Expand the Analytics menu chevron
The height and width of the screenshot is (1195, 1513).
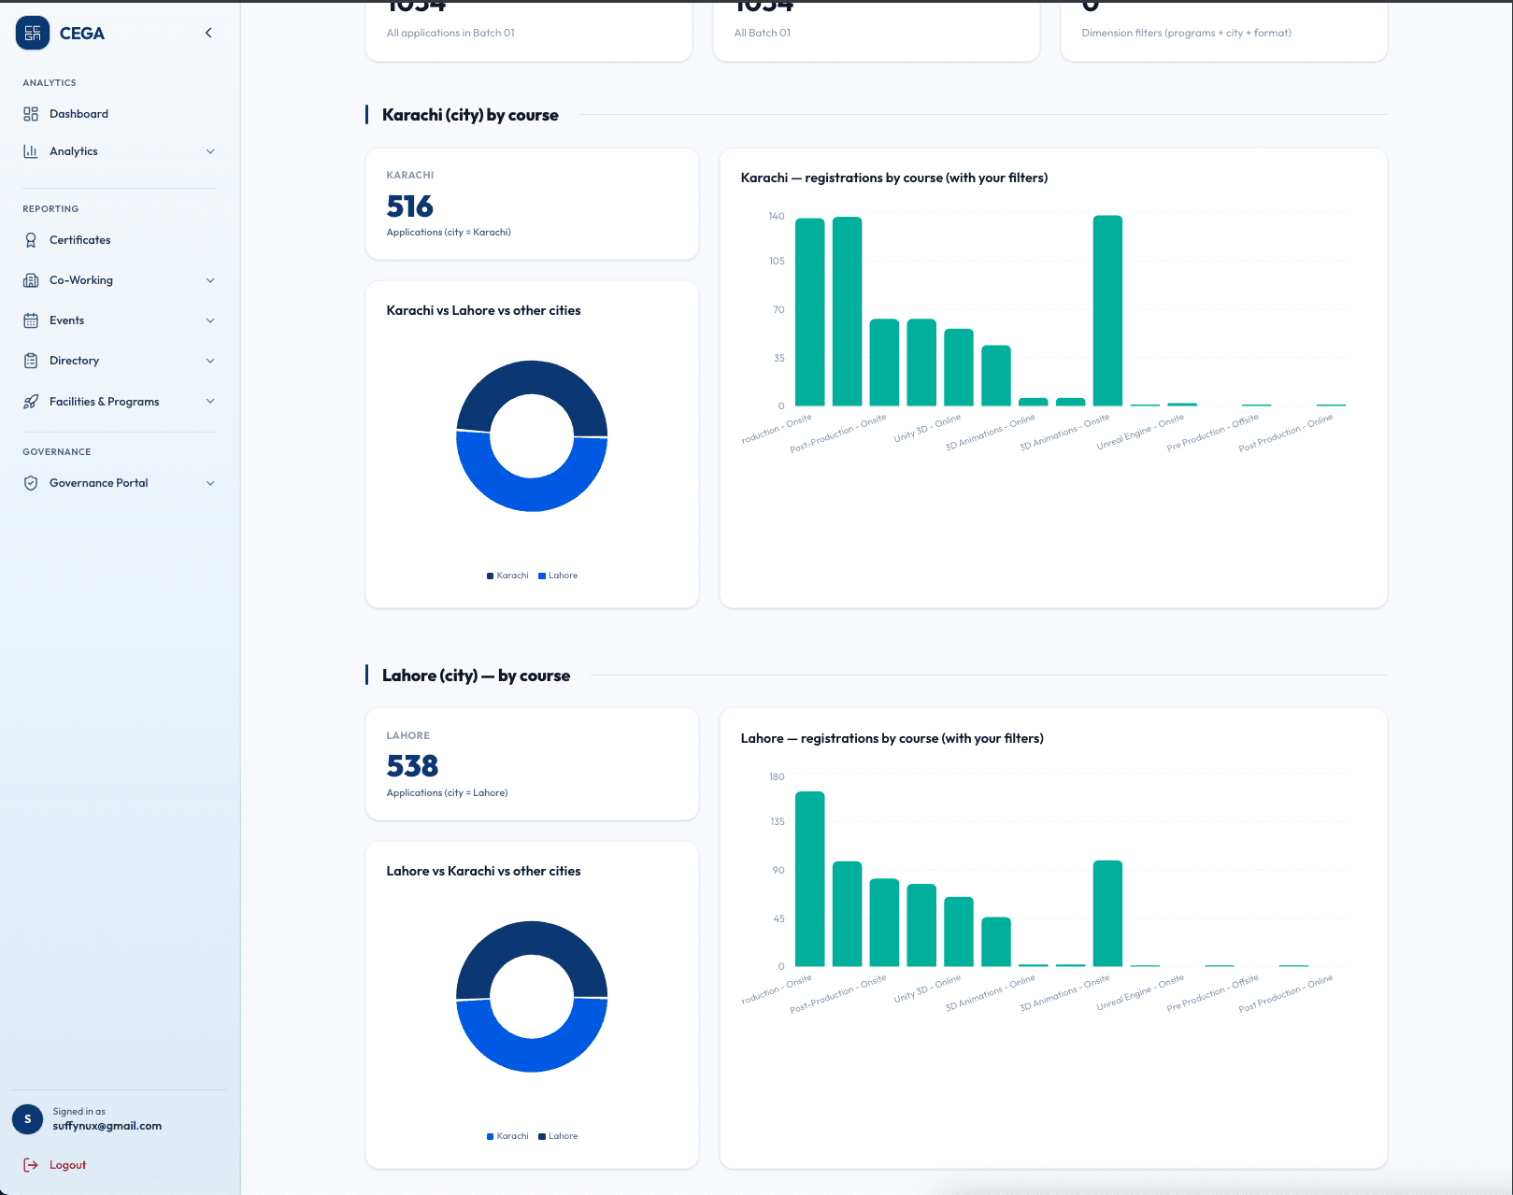[x=210, y=151]
